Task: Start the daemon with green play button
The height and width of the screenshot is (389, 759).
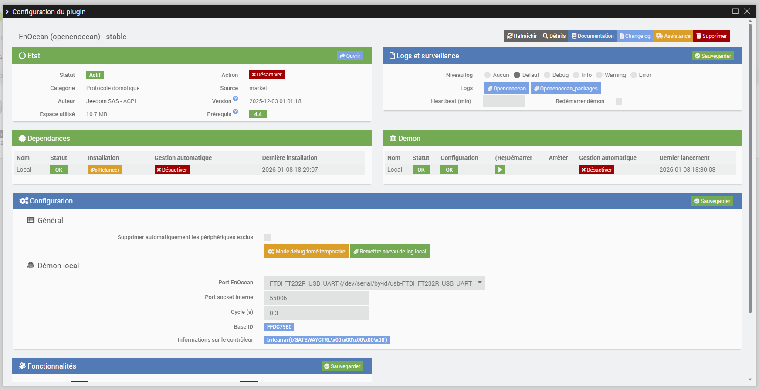Action: (x=500, y=170)
